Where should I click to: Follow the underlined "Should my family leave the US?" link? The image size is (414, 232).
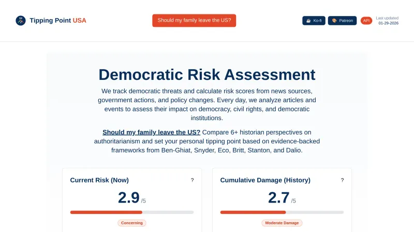(151, 132)
